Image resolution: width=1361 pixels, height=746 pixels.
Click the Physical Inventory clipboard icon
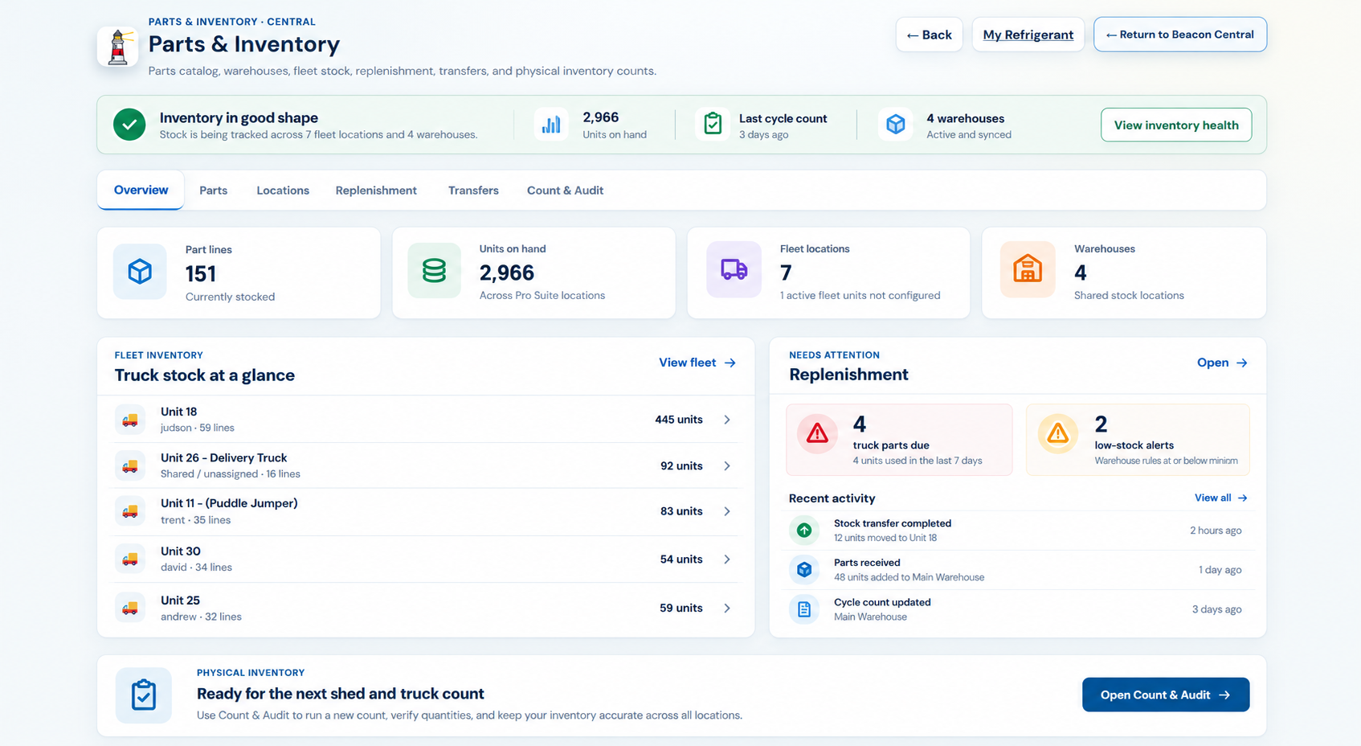[x=144, y=695]
